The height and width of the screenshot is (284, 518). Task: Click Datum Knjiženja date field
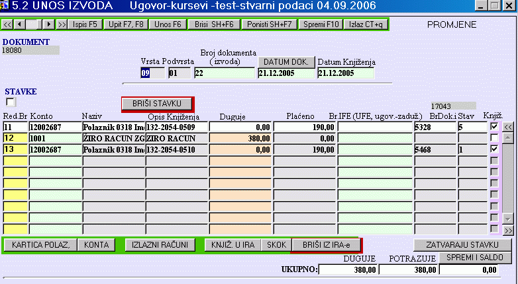(x=346, y=73)
